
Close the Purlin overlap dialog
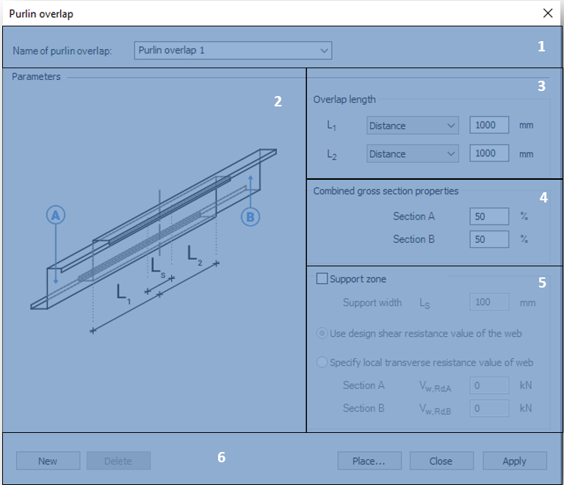(548, 13)
